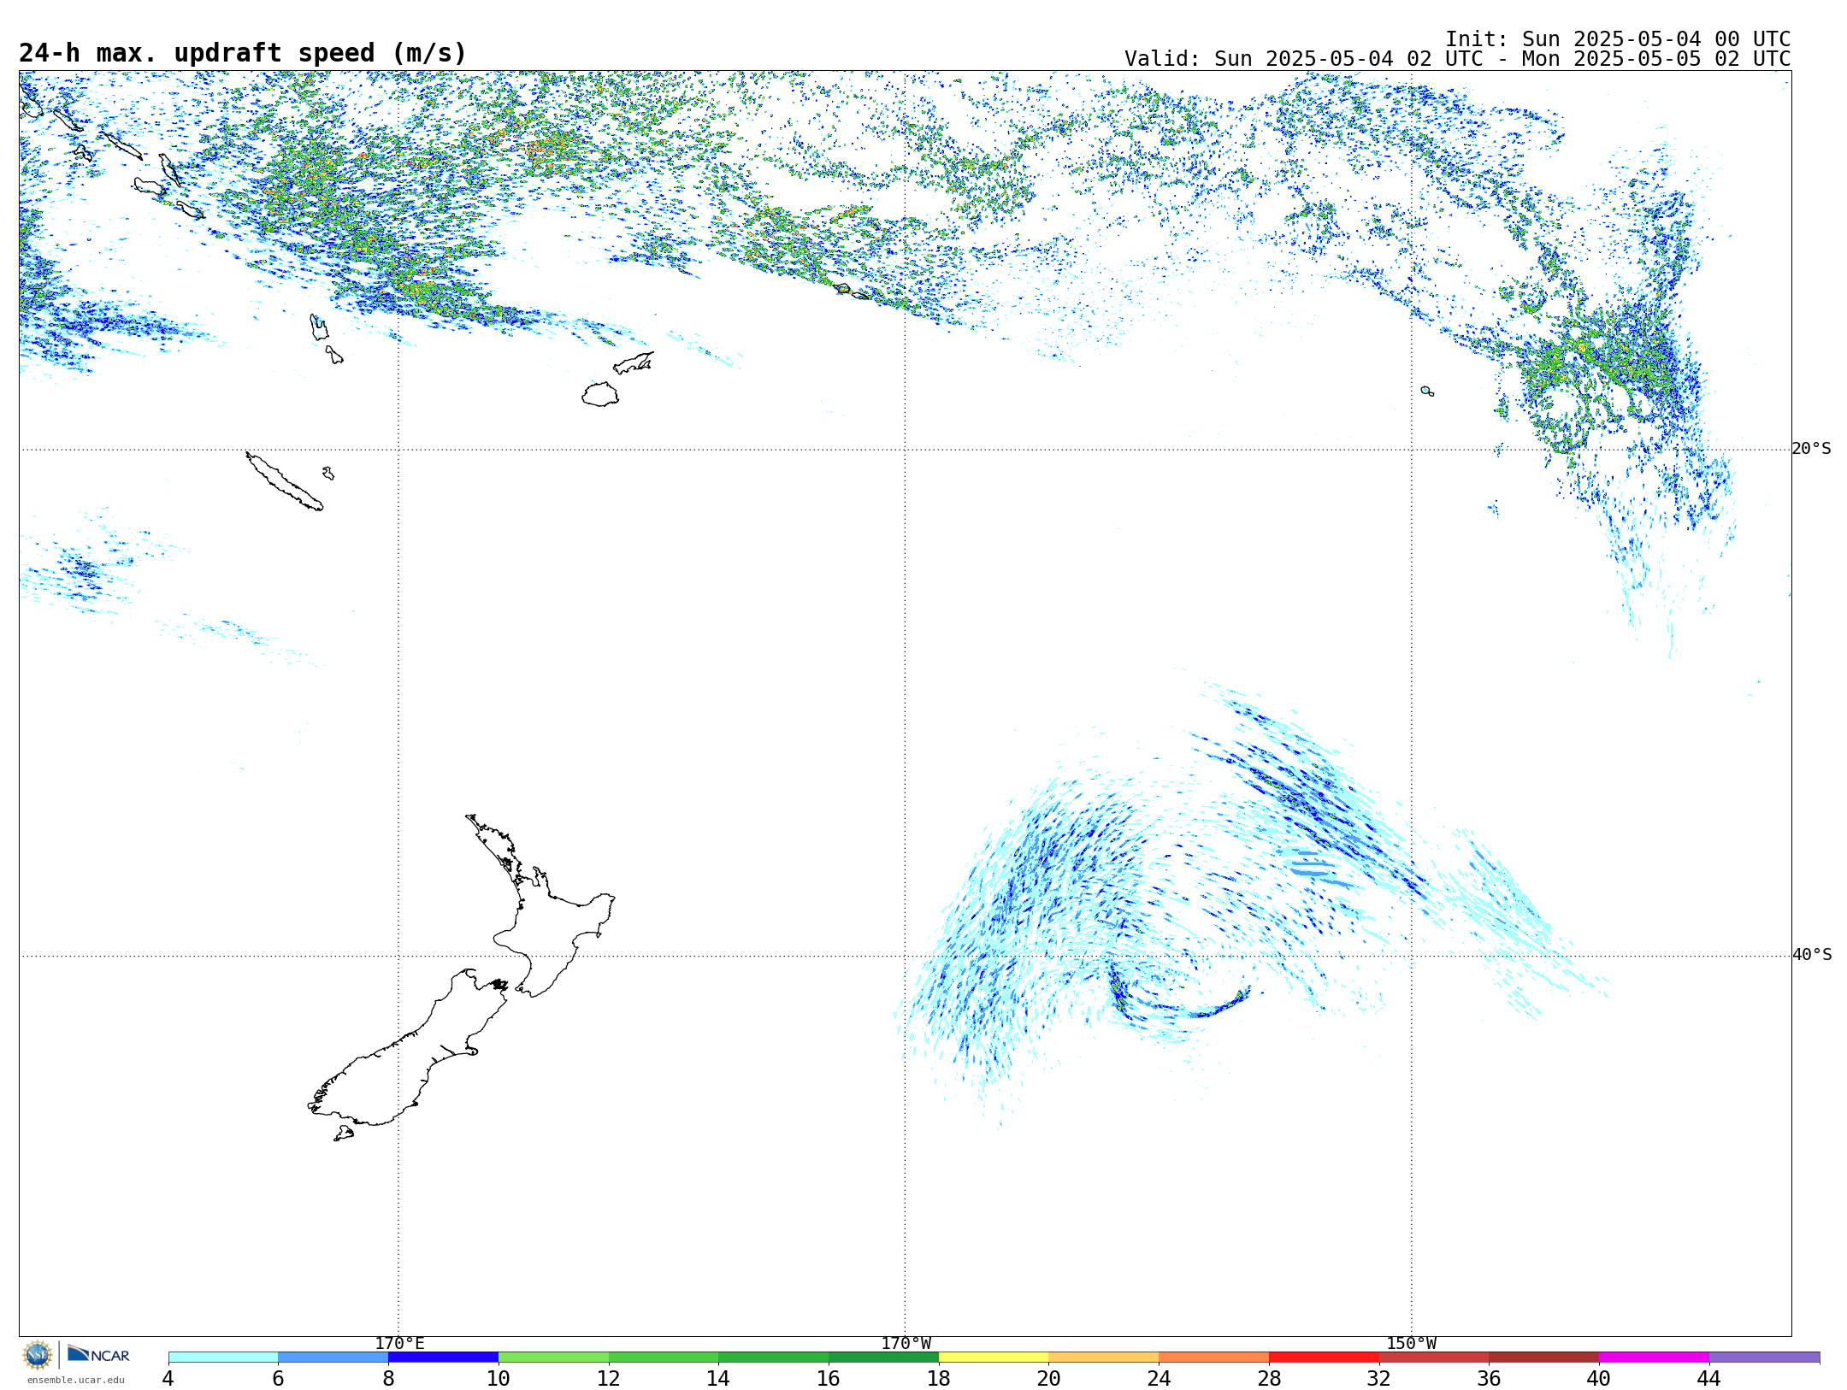Click the 150°W longitude label

click(1411, 1344)
